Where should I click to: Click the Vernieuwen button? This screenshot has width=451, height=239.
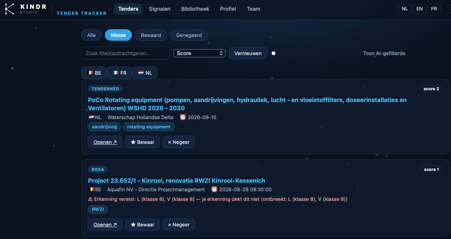[x=248, y=53]
